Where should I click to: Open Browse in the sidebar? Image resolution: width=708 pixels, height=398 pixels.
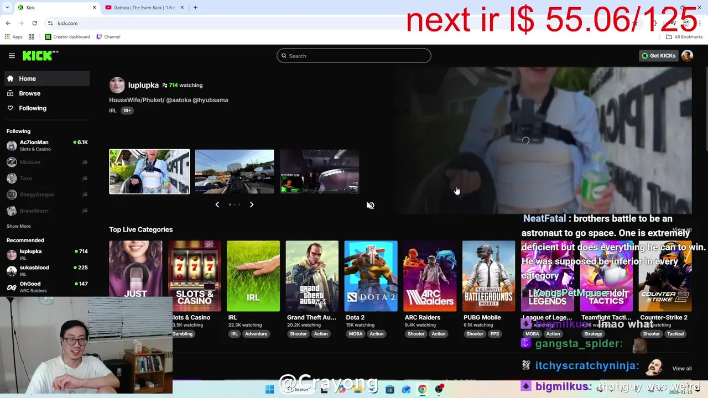[47, 93]
